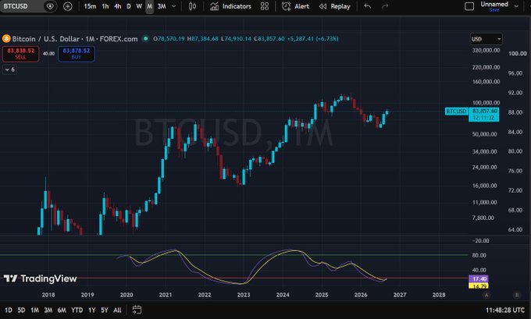
Task: Switch to the 15m timeframe
Action: point(90,6)
